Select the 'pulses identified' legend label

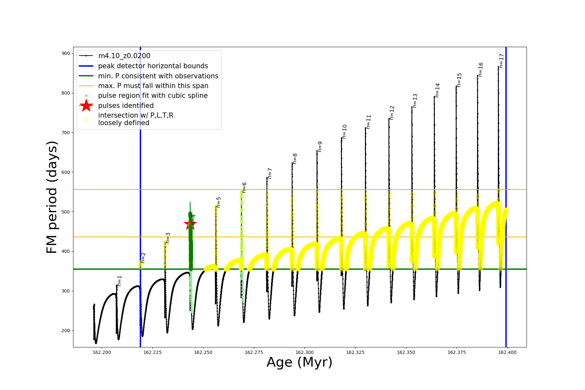pyautogui.click(x=126, y=106)
